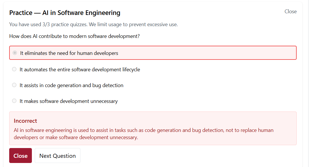Choose the 'automates entire lifecycle' radio button
Image resolution: width=309 pixels, height=167 pixels.
pos(14,69)
